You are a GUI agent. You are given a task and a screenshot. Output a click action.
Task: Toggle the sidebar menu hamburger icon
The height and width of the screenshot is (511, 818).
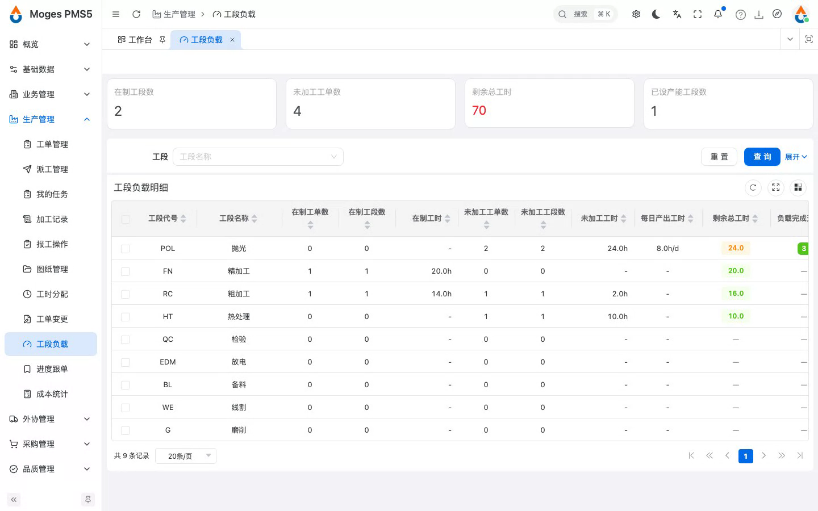coord(116,14)
